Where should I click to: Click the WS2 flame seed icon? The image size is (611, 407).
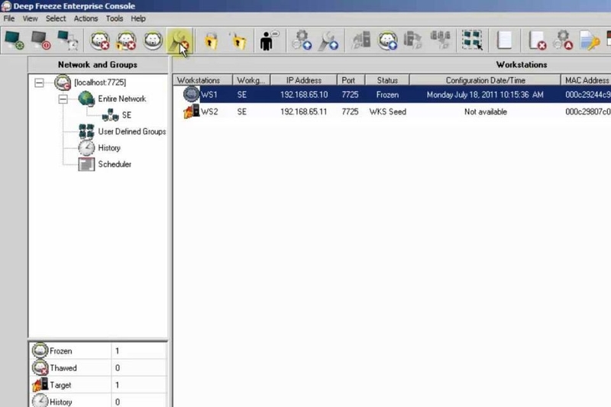click(x=191, y=111)
